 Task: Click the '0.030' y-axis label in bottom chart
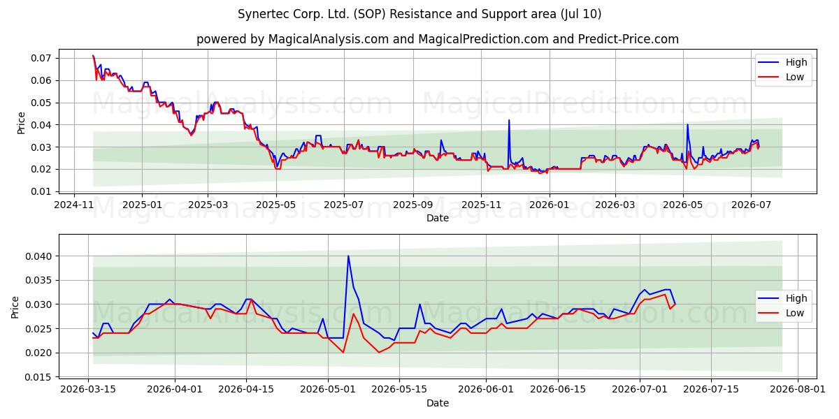point(40,304)
